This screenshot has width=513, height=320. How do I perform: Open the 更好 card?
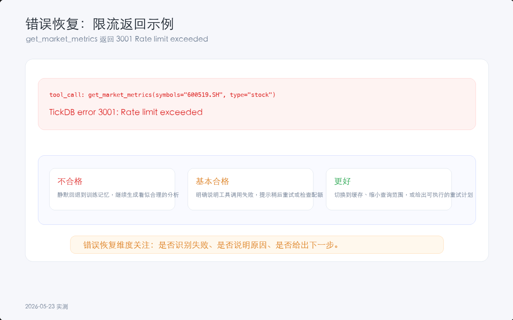(x=389, y=189)
